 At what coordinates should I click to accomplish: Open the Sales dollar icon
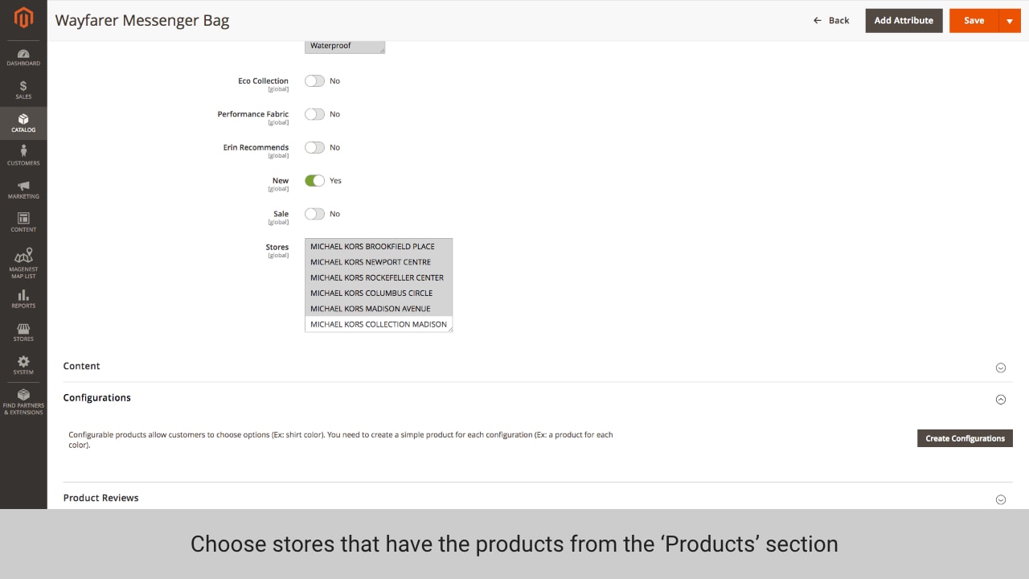(23, 89)
